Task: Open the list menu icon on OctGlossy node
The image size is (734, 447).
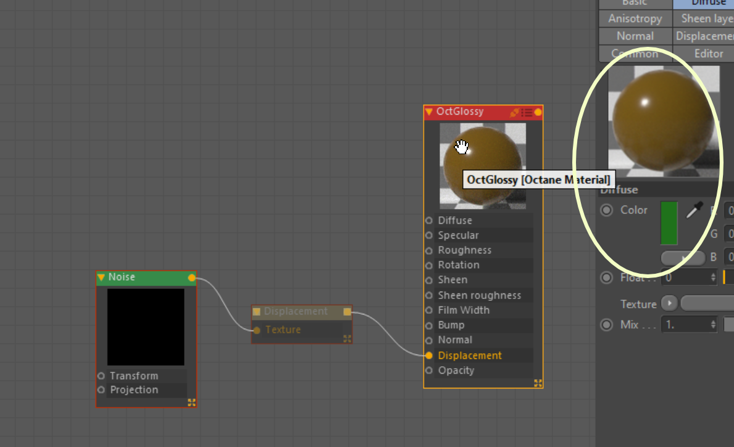Action: tap(527, 112)
